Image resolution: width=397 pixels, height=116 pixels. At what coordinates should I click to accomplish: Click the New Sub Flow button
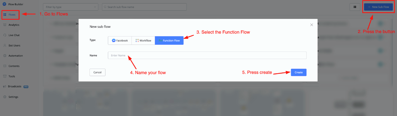click(x=378, y=7)
